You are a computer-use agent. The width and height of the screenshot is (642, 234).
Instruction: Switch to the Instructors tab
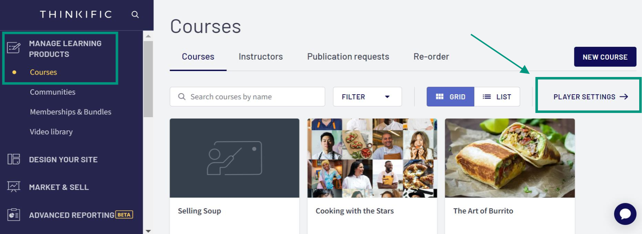tap(261, 57)
